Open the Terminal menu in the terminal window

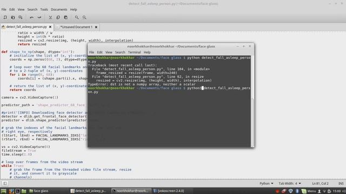134,52
